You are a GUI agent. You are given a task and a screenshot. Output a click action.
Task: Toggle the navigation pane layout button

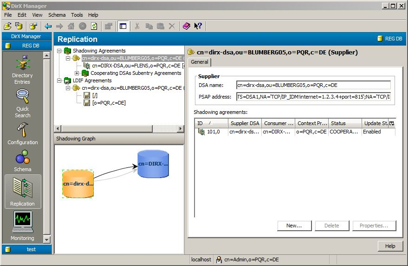click(x=123, y=27)
